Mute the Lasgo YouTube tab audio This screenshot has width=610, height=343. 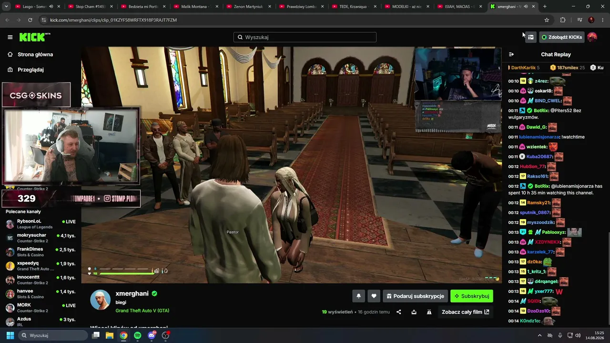pyautogui.click(x=51, y=7)
